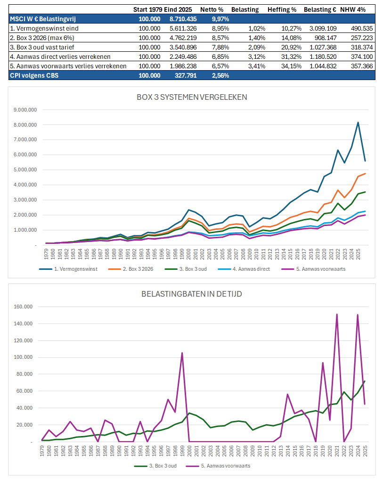Select "4. Aanwas direct verlies verrekenen" row label
This screenshot has height=485, width=383.
(60, 57)
